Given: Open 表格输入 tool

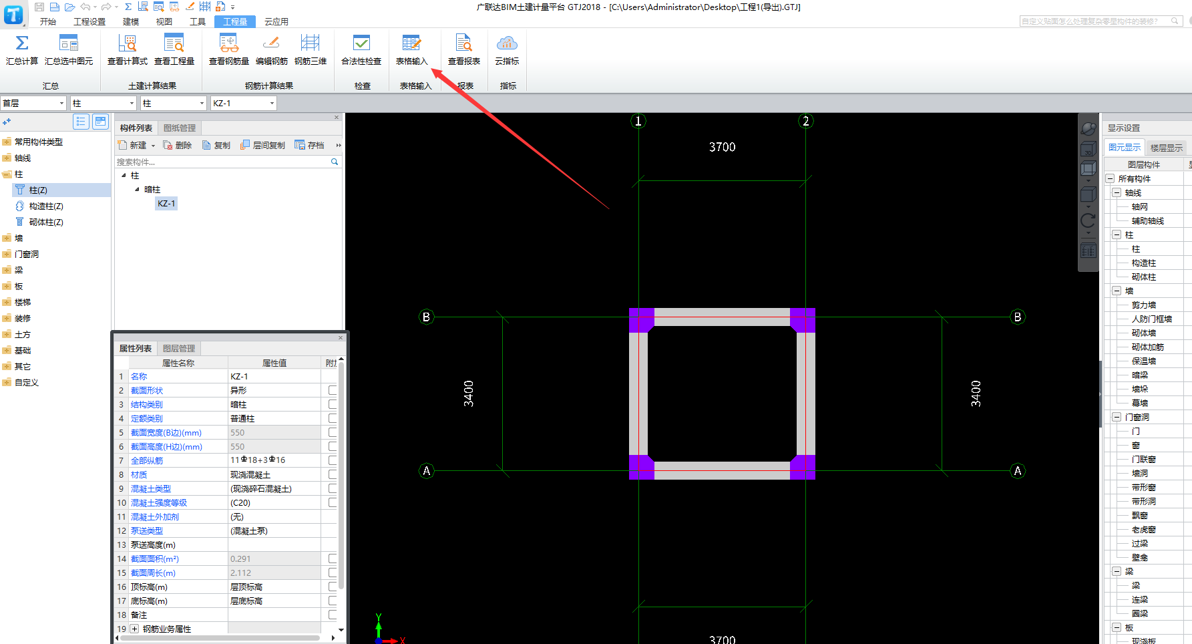Looking at the screenshot, I should coord(411,50).
